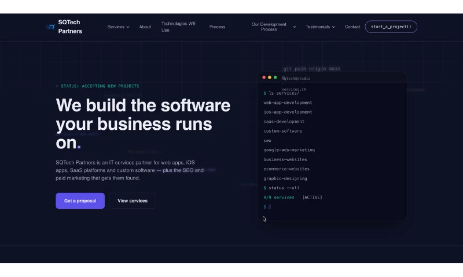Expand the Our Development Process chevron
Screen dimensions: 463x277
(x=295, y=27)
